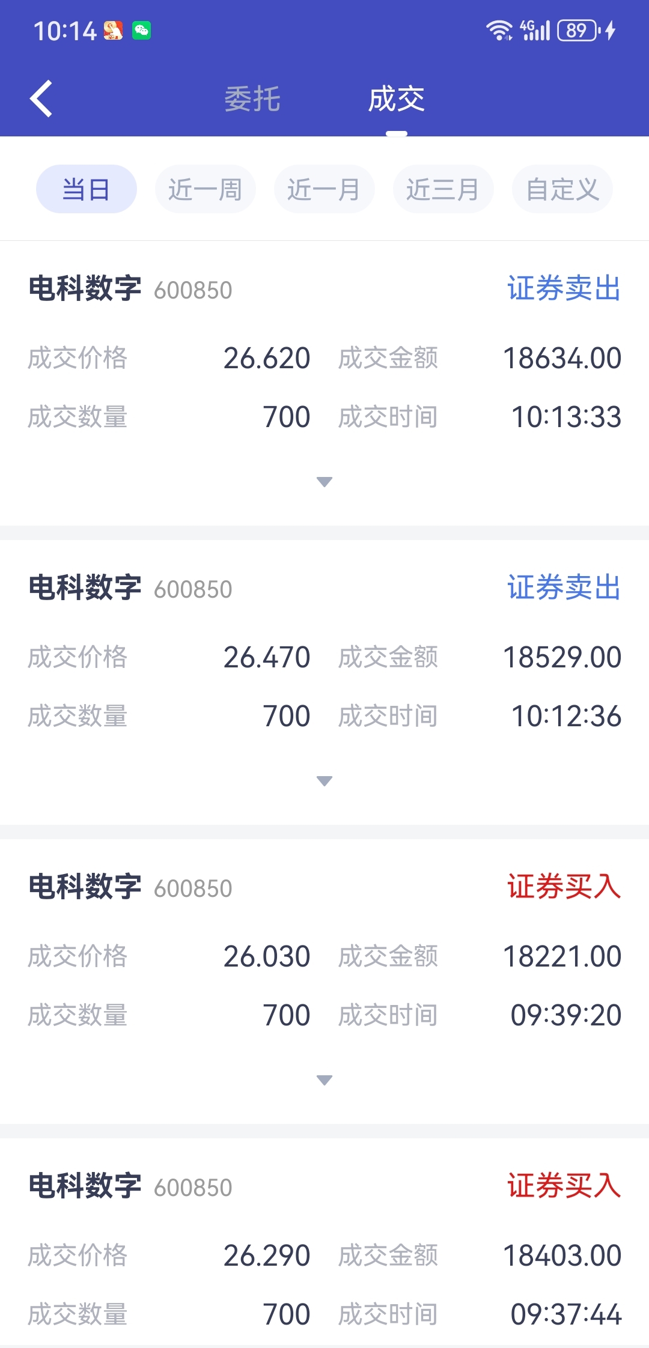Viewport: 649px width, 1348px height.
Task: Tap the back arrow icon
Action: point(41,99)
